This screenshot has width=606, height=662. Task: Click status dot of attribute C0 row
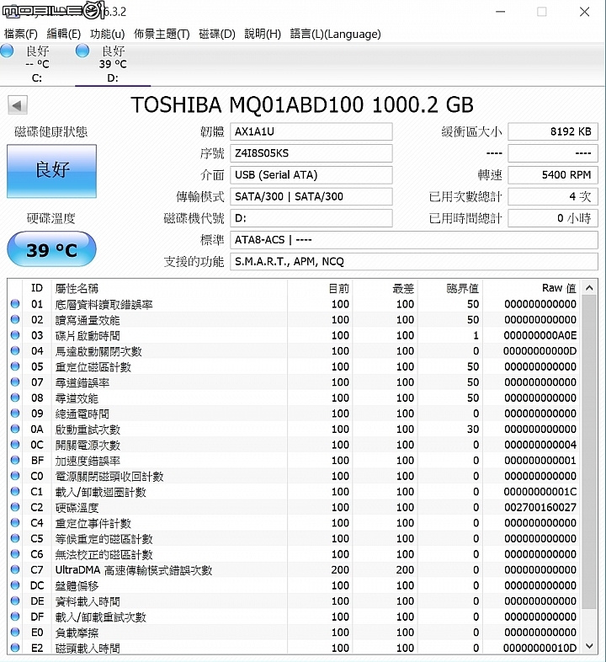coord(15,475)
